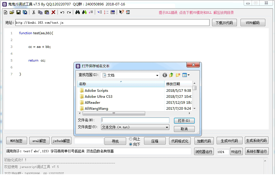This screenshot has height=181, width=275.
Task: Open the 查找范围 location dropdown
Action: pos(157,75)
